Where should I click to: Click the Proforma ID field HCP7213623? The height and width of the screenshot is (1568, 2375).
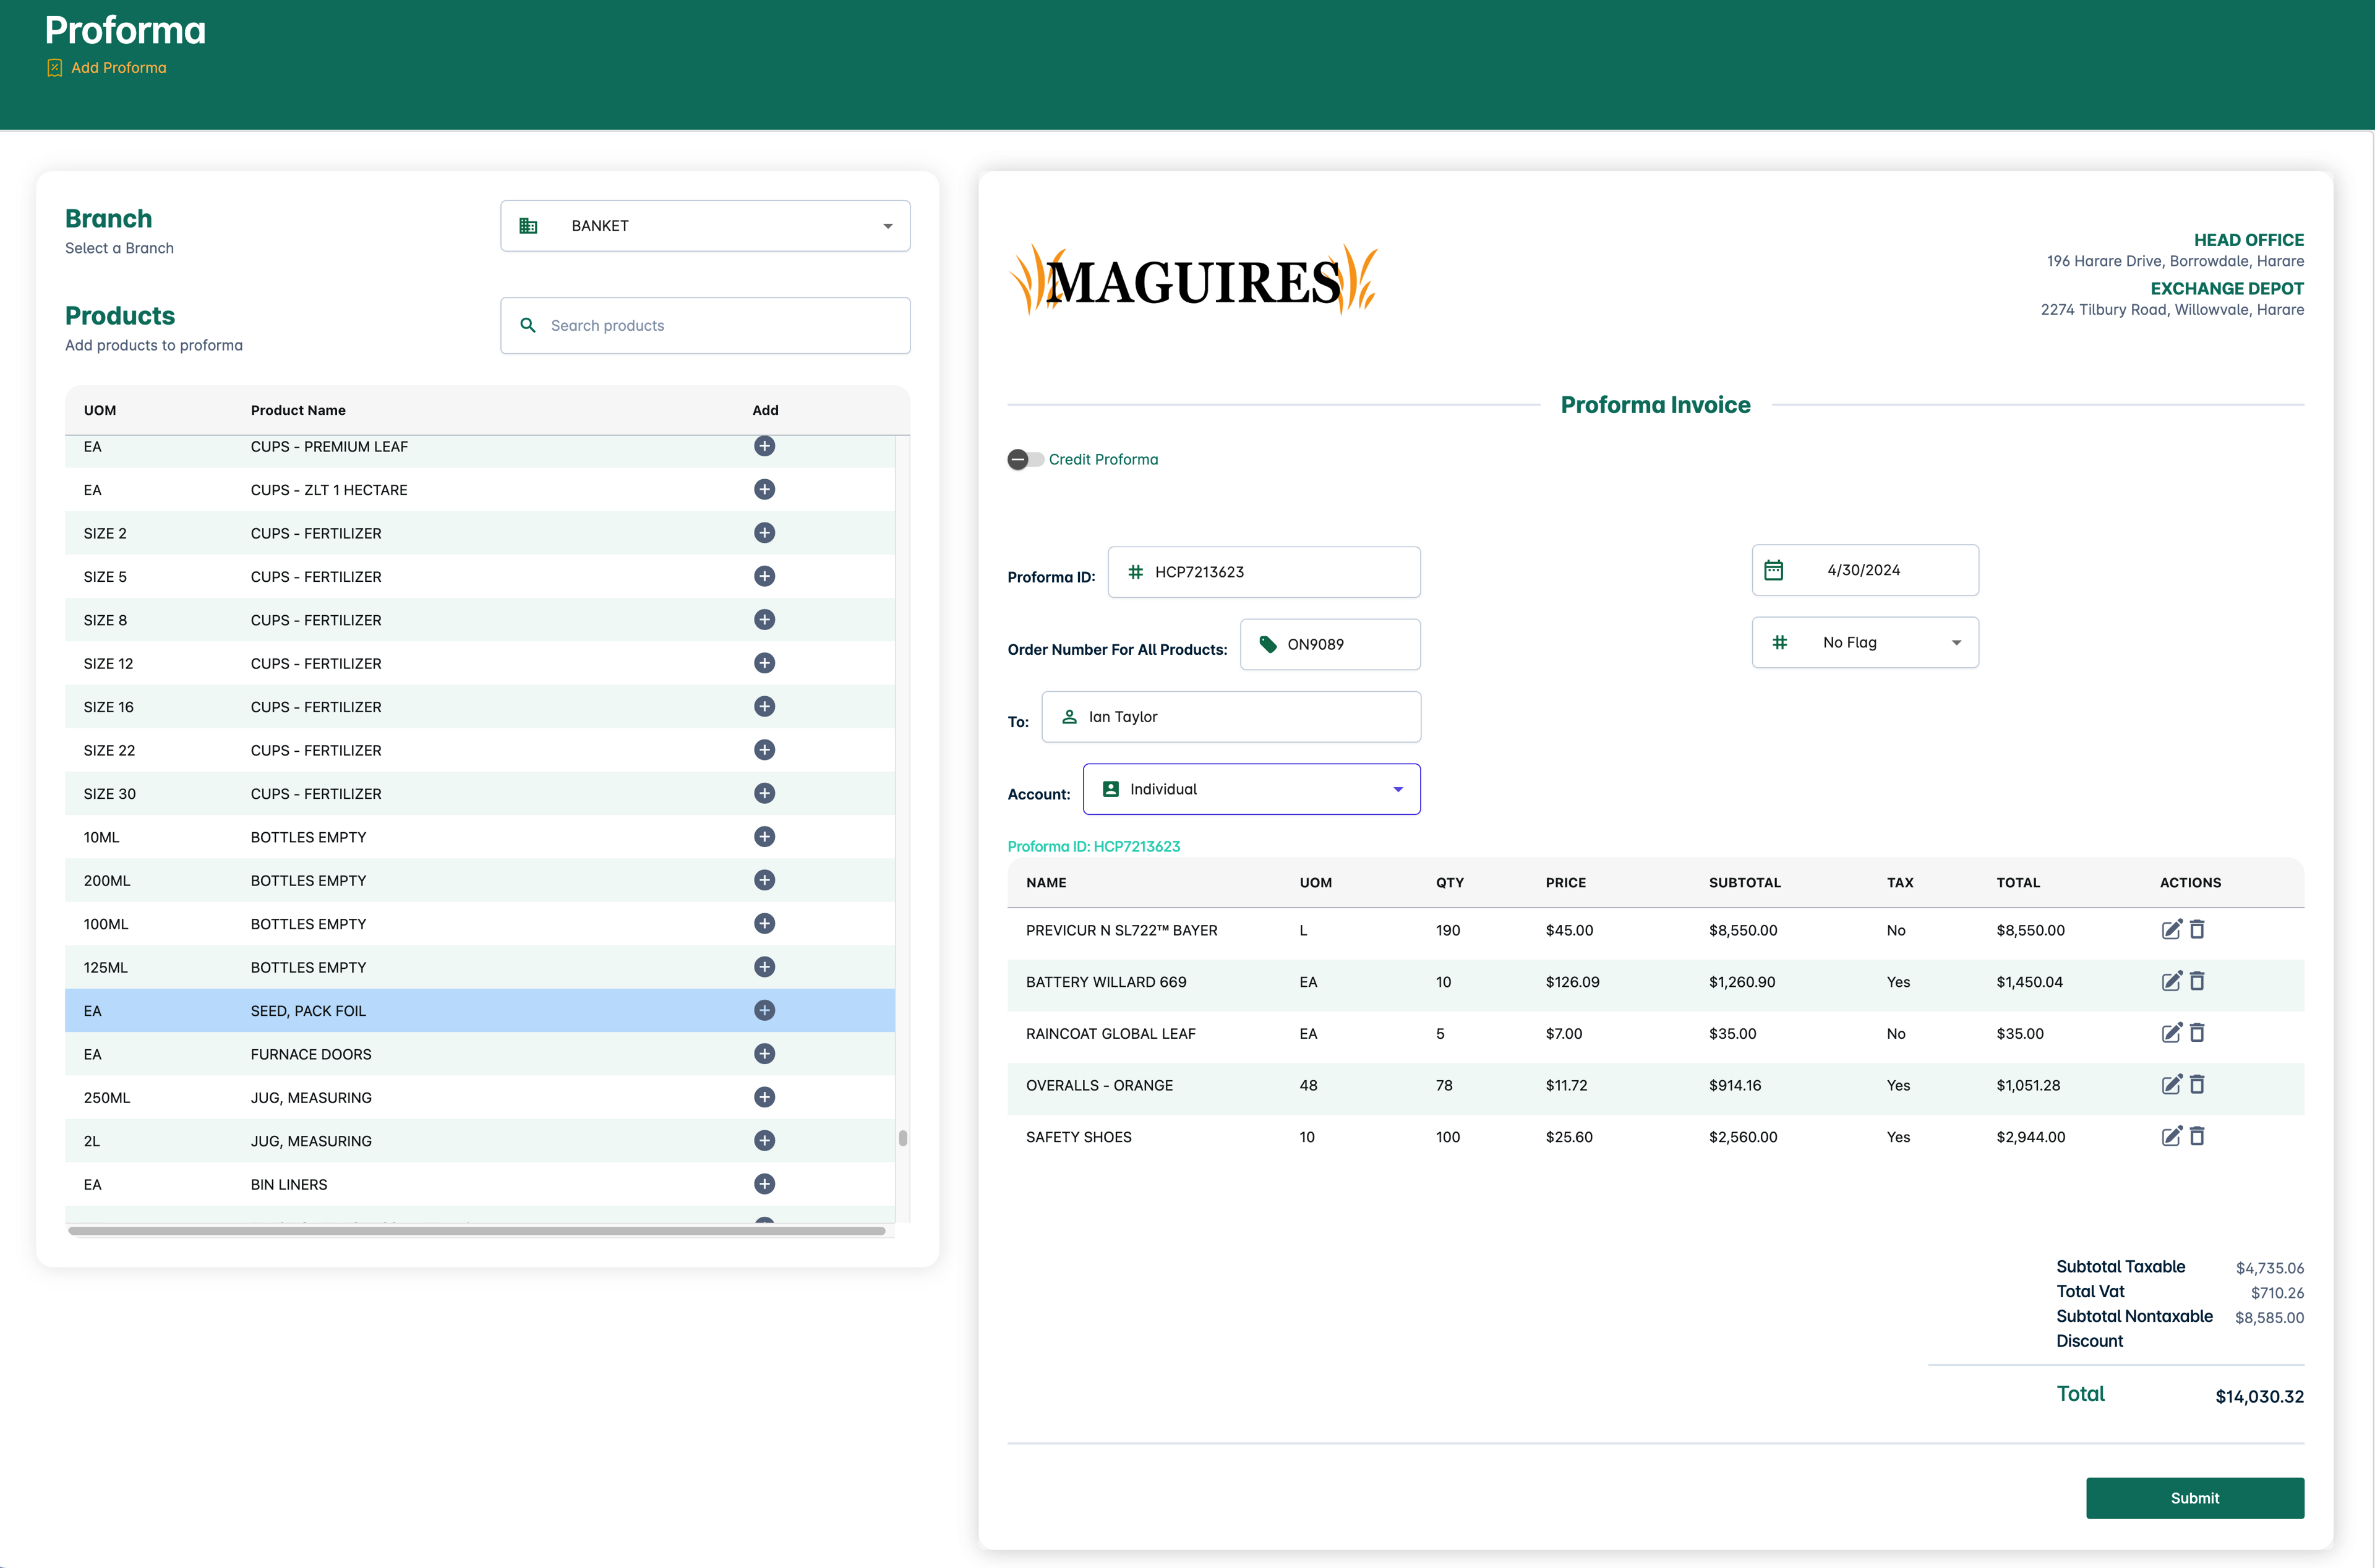pyautogui.click(x=1264, y=572)
